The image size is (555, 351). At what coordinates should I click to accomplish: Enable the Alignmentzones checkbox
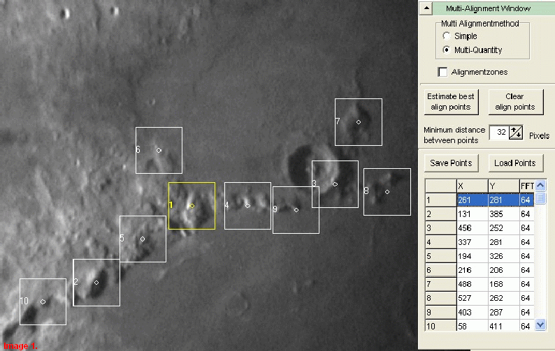(442, 72)
